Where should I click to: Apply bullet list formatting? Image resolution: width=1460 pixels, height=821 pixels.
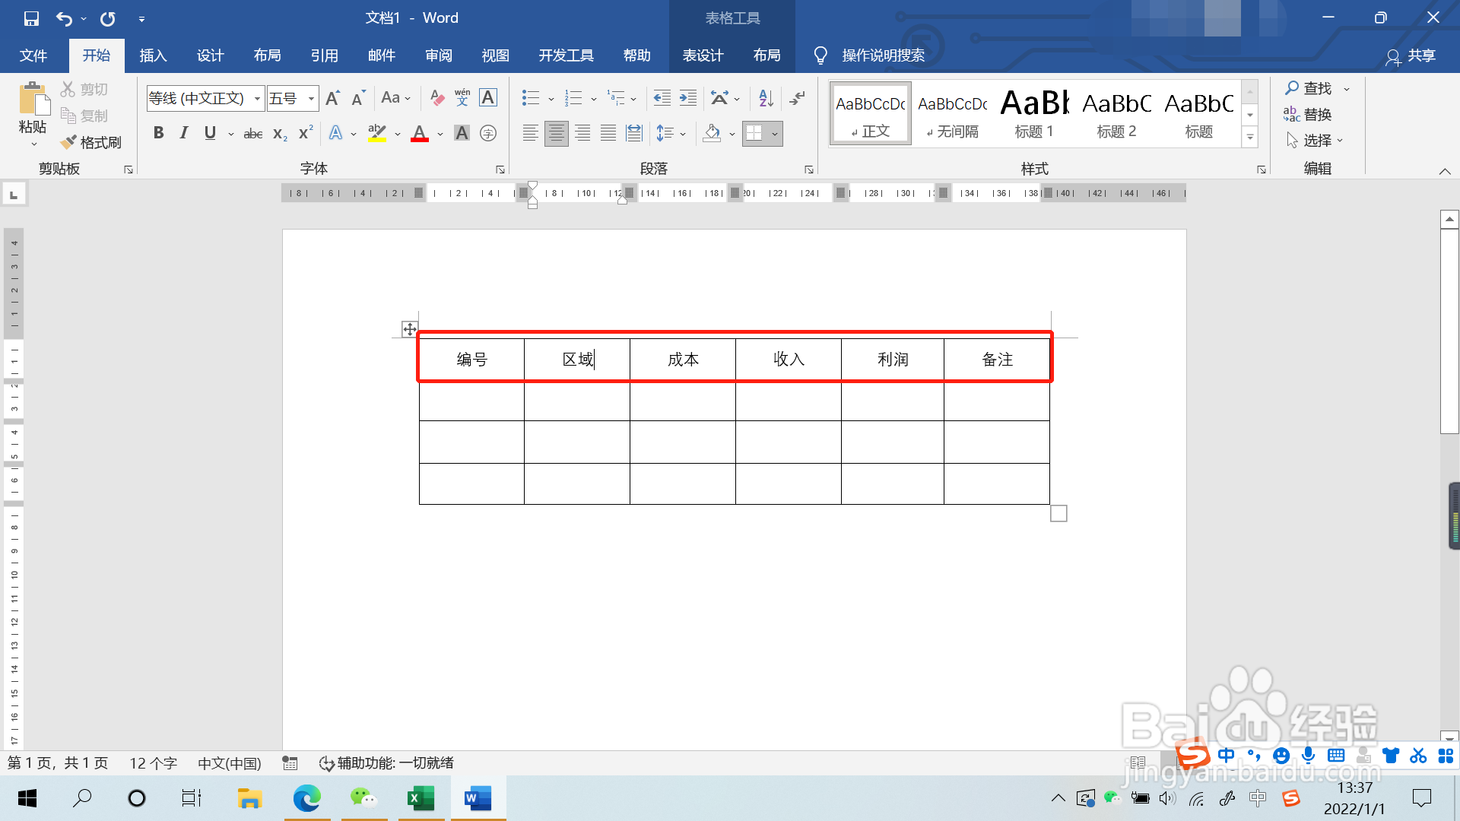[x=531, y=98]
